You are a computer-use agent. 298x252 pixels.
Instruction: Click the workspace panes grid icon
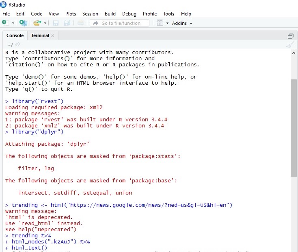[x=160, y=23]
